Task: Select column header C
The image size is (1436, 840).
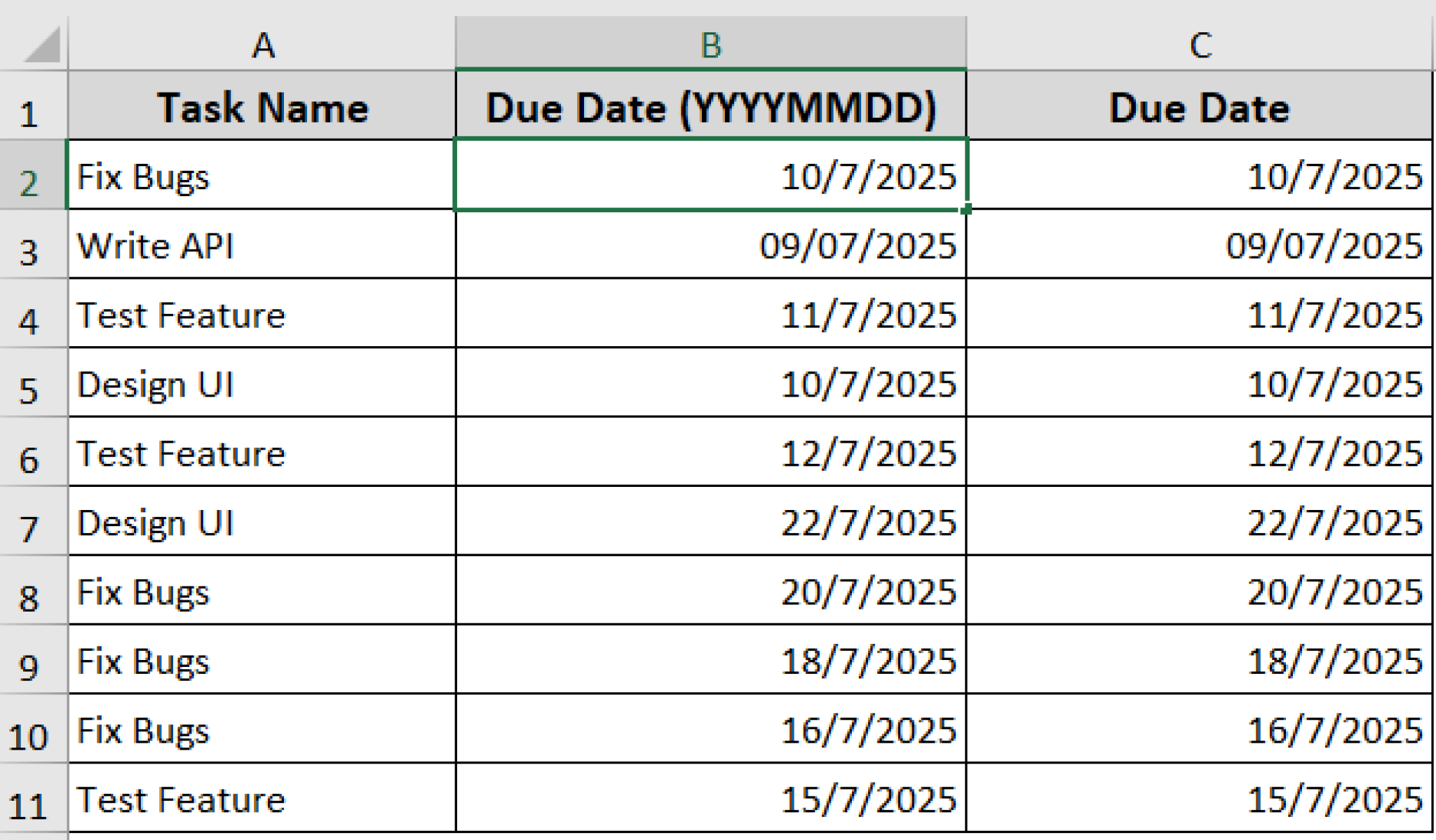Action: [1200, 45]
